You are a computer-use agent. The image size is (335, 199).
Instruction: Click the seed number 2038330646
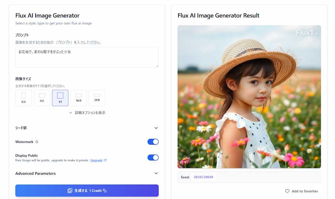point(203,177)
